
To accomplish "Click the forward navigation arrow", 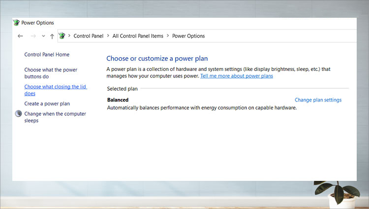I will (x=33, y=36).
